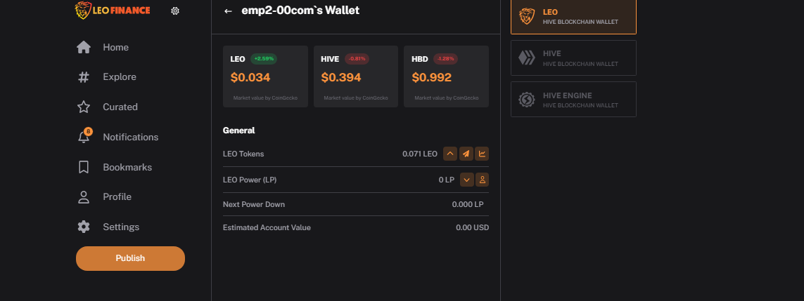Click the LEO Power (LP) label

[250, 180]
